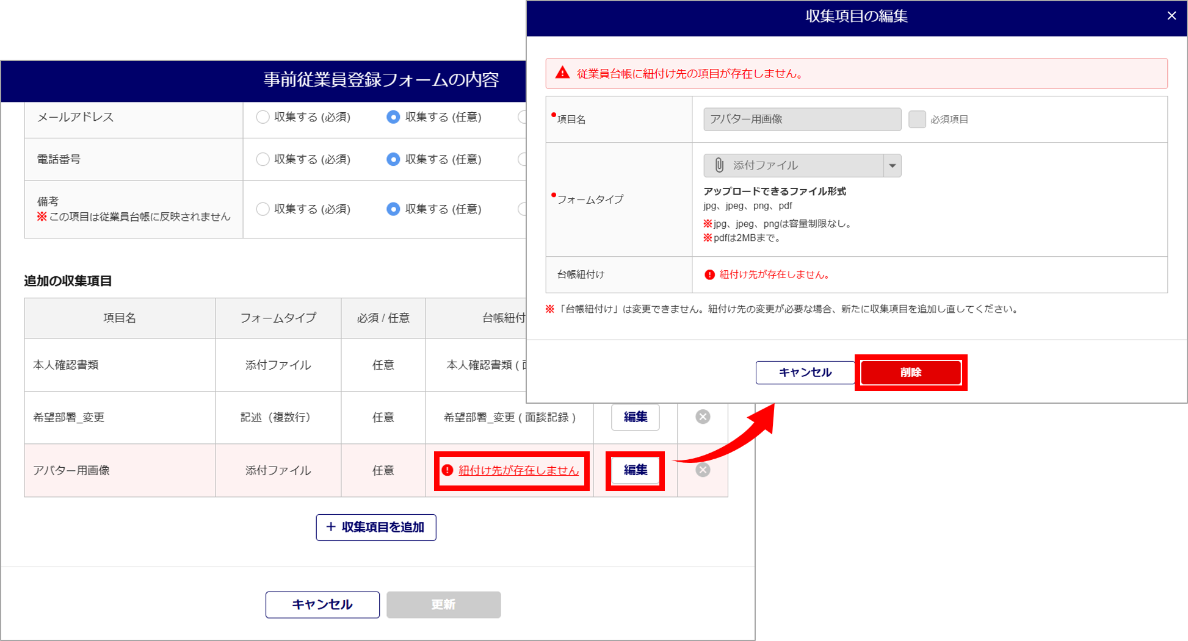Image resolution: width=1188 pixels, height=641 pixels.
Task: Click 編集 button for アバター用画像 row
Action: pyautogui.click(x=635, y=470)
